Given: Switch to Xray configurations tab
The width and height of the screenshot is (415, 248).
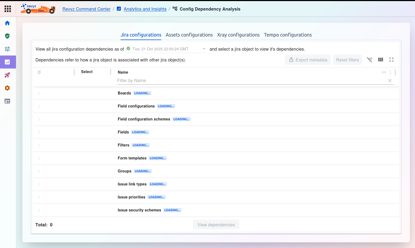Looking at the screenshot, I should 238,35.
